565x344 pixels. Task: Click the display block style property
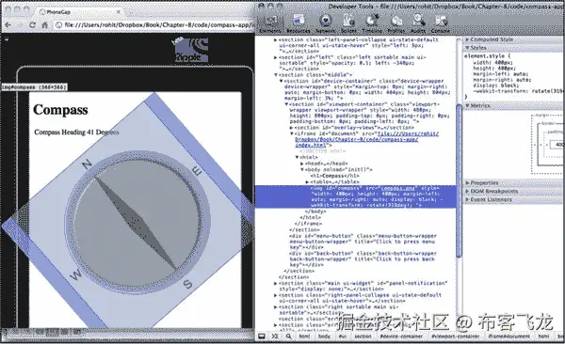tap(496, 86)
